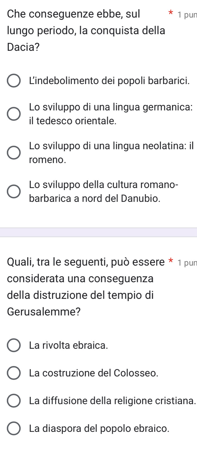
Task: Click the answer label ending in "romeno."
Action: pos(48,160)
